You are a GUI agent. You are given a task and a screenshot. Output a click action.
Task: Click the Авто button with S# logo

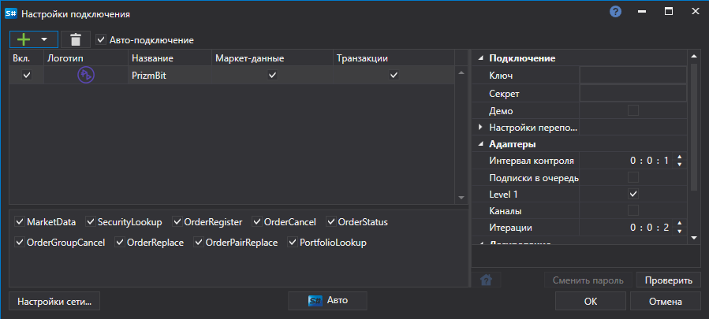[327, 300]
